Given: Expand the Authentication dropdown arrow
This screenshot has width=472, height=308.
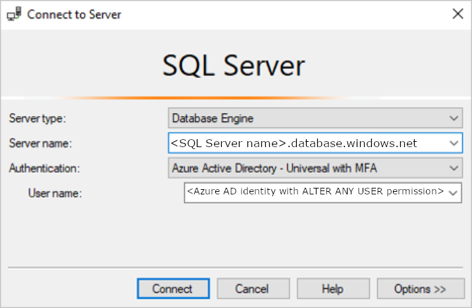Looking at the screenshot, I should [454, 168].
